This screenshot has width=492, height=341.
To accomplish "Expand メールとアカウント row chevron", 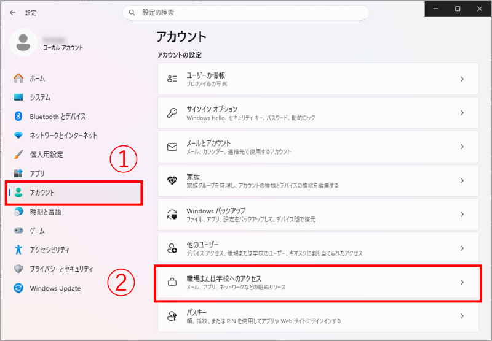I will coord(462,147).
